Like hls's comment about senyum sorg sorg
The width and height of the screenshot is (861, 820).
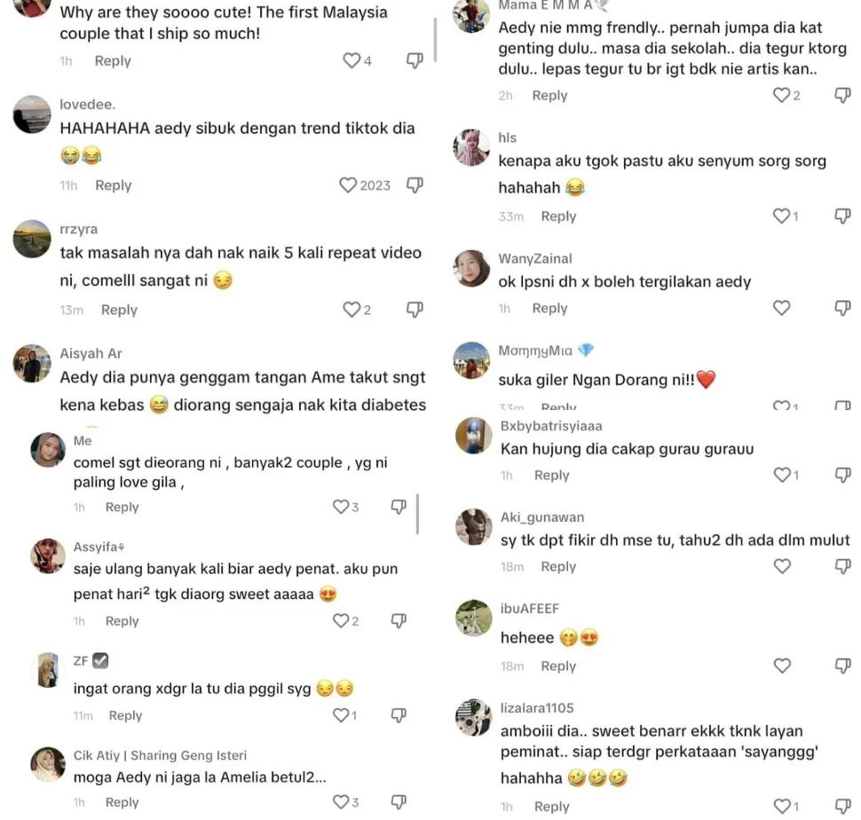pyautogui.click(x=781, y=216)
